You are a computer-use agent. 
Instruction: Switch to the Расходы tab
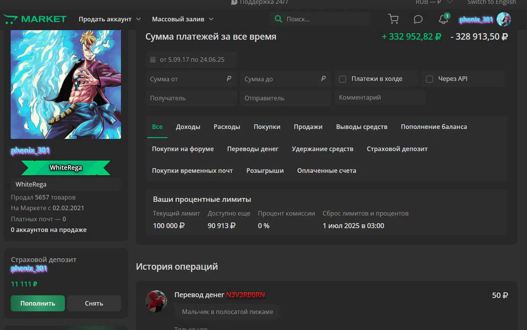point(227,127)
